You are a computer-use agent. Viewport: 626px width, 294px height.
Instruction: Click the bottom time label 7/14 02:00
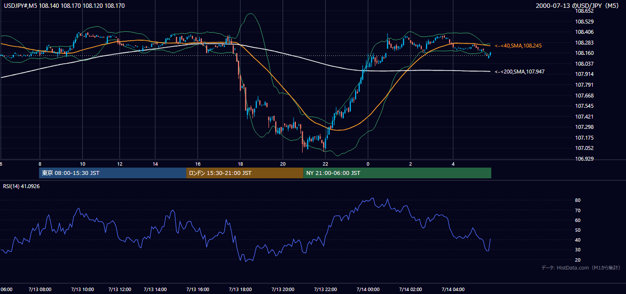point(410,289)
